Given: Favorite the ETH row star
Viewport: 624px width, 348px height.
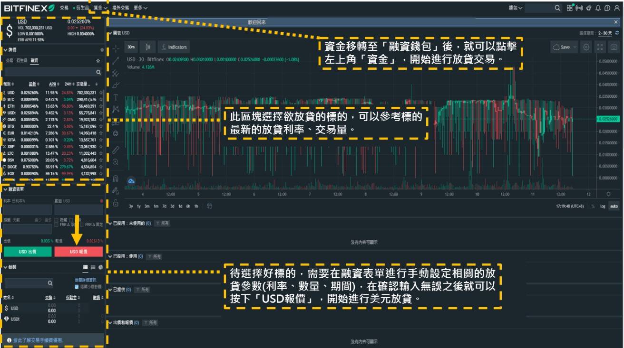Looking at the screenshot, I should coord(100,106).
